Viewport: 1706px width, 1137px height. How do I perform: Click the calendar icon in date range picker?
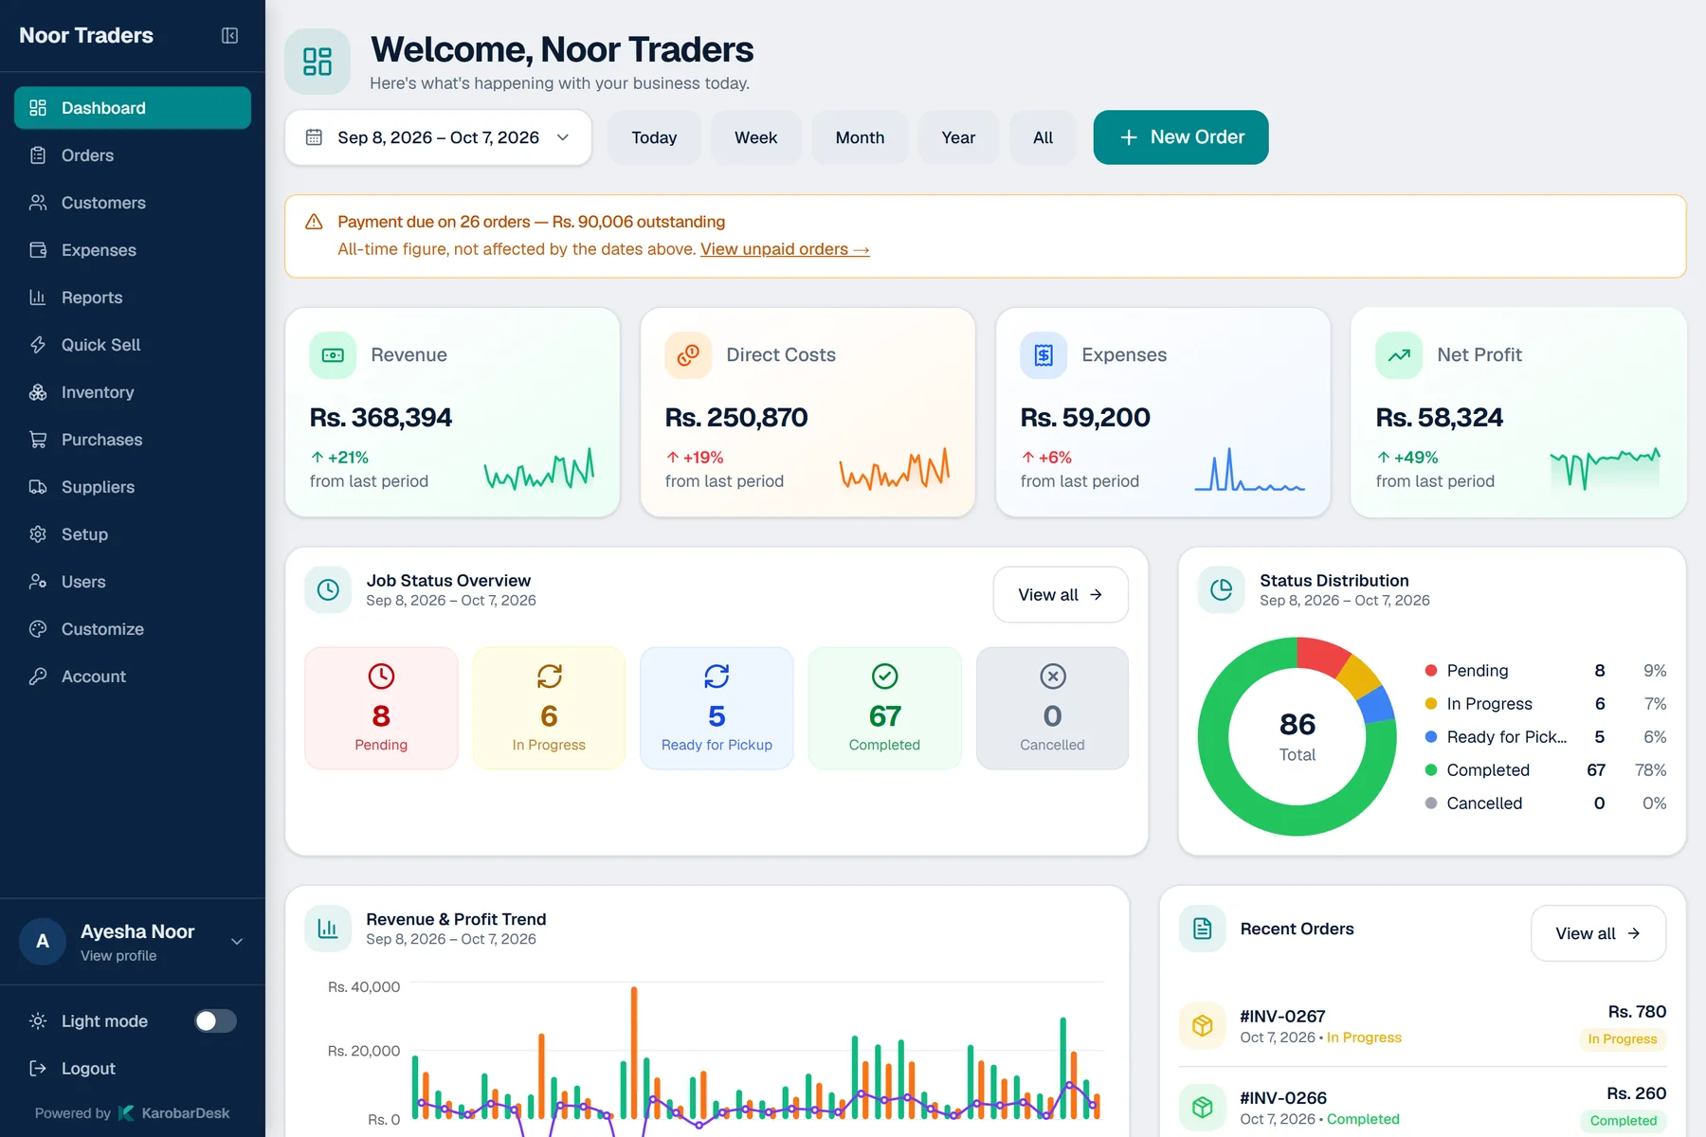tap(314, 137)
